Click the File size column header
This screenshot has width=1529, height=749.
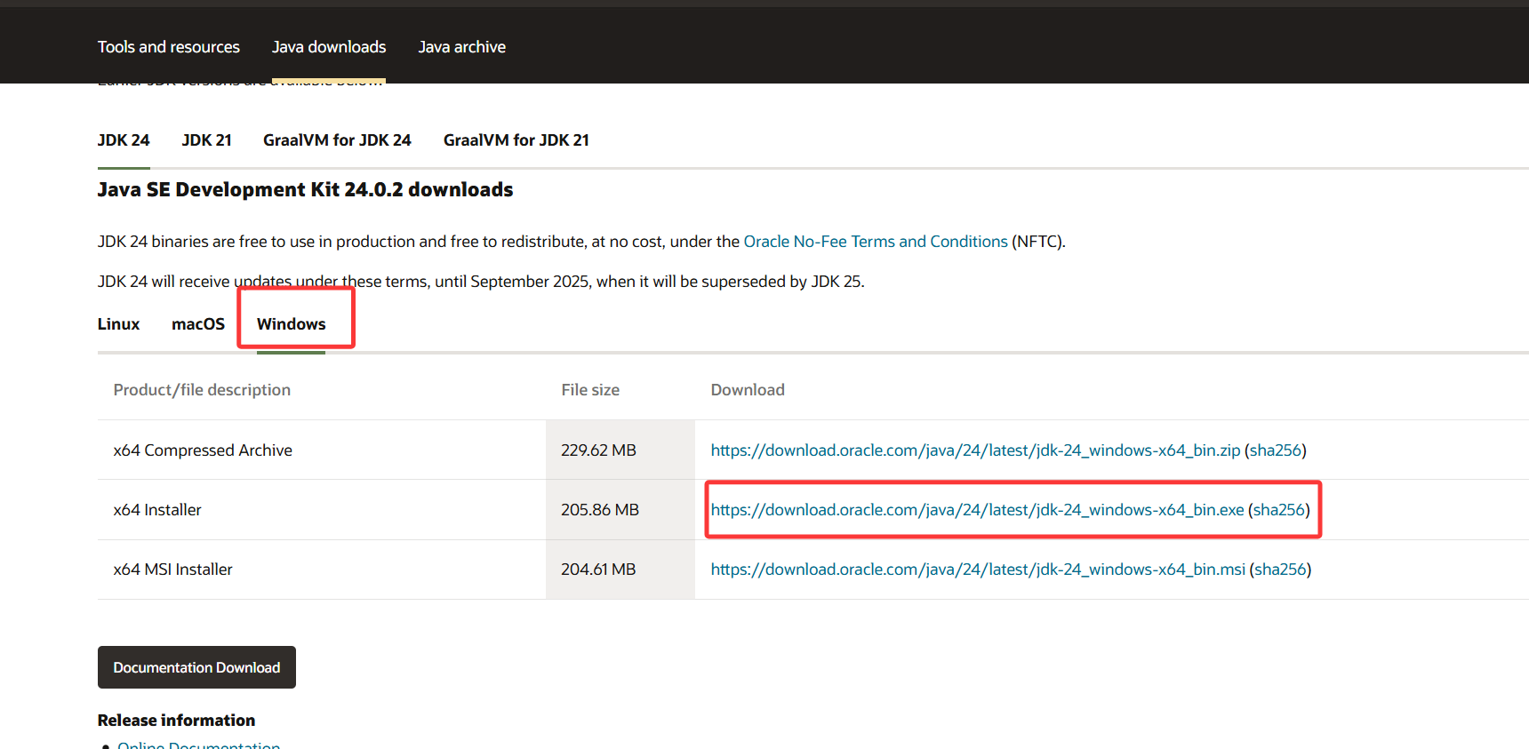(590, 390)
